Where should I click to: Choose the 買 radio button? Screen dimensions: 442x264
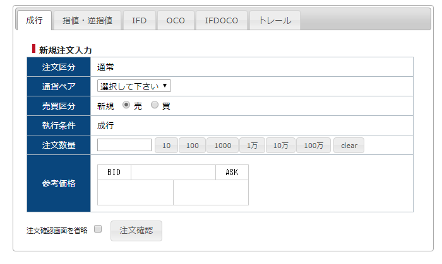pyautogui.click(x=155, y=105)
